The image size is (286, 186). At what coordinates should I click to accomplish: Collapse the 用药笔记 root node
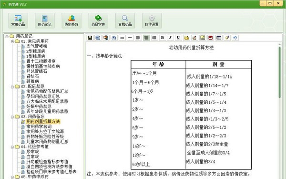click(x=7, y=37)
